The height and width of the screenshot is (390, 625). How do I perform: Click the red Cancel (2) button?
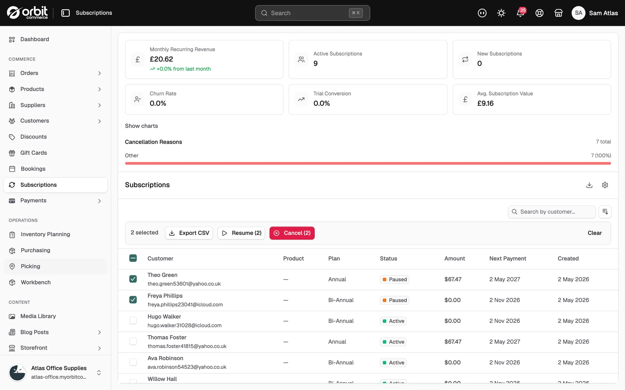292,233
